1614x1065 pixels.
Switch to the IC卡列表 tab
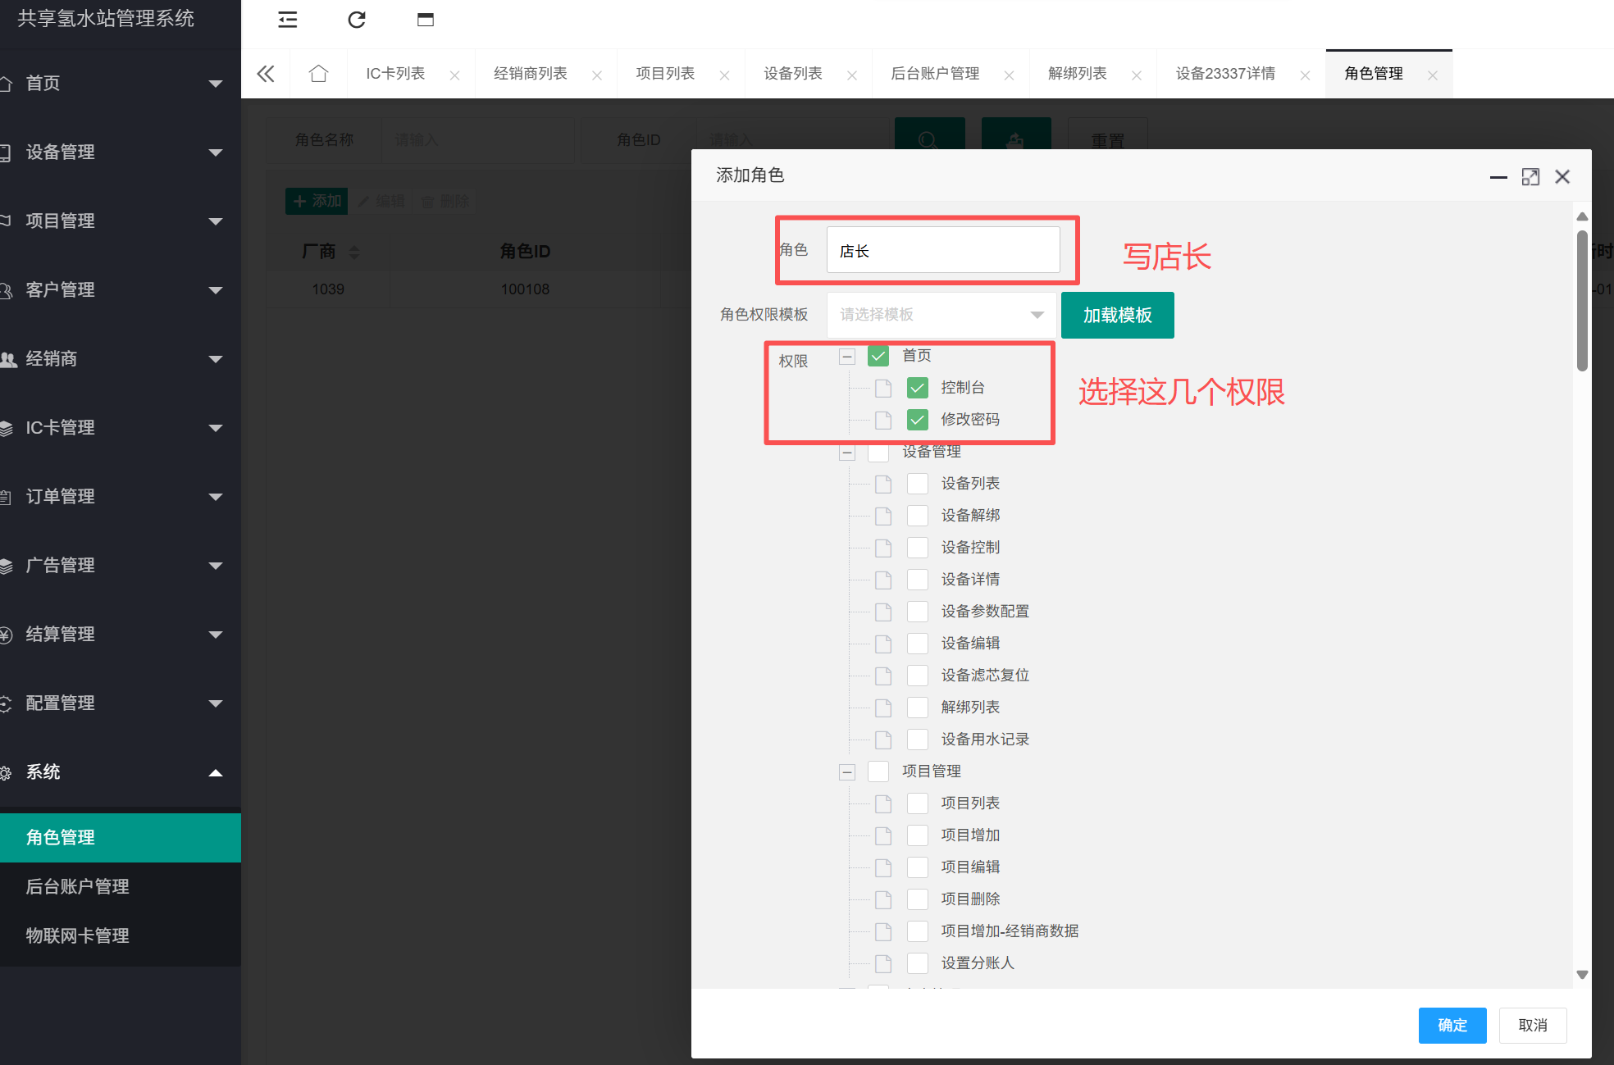point(395,74)
